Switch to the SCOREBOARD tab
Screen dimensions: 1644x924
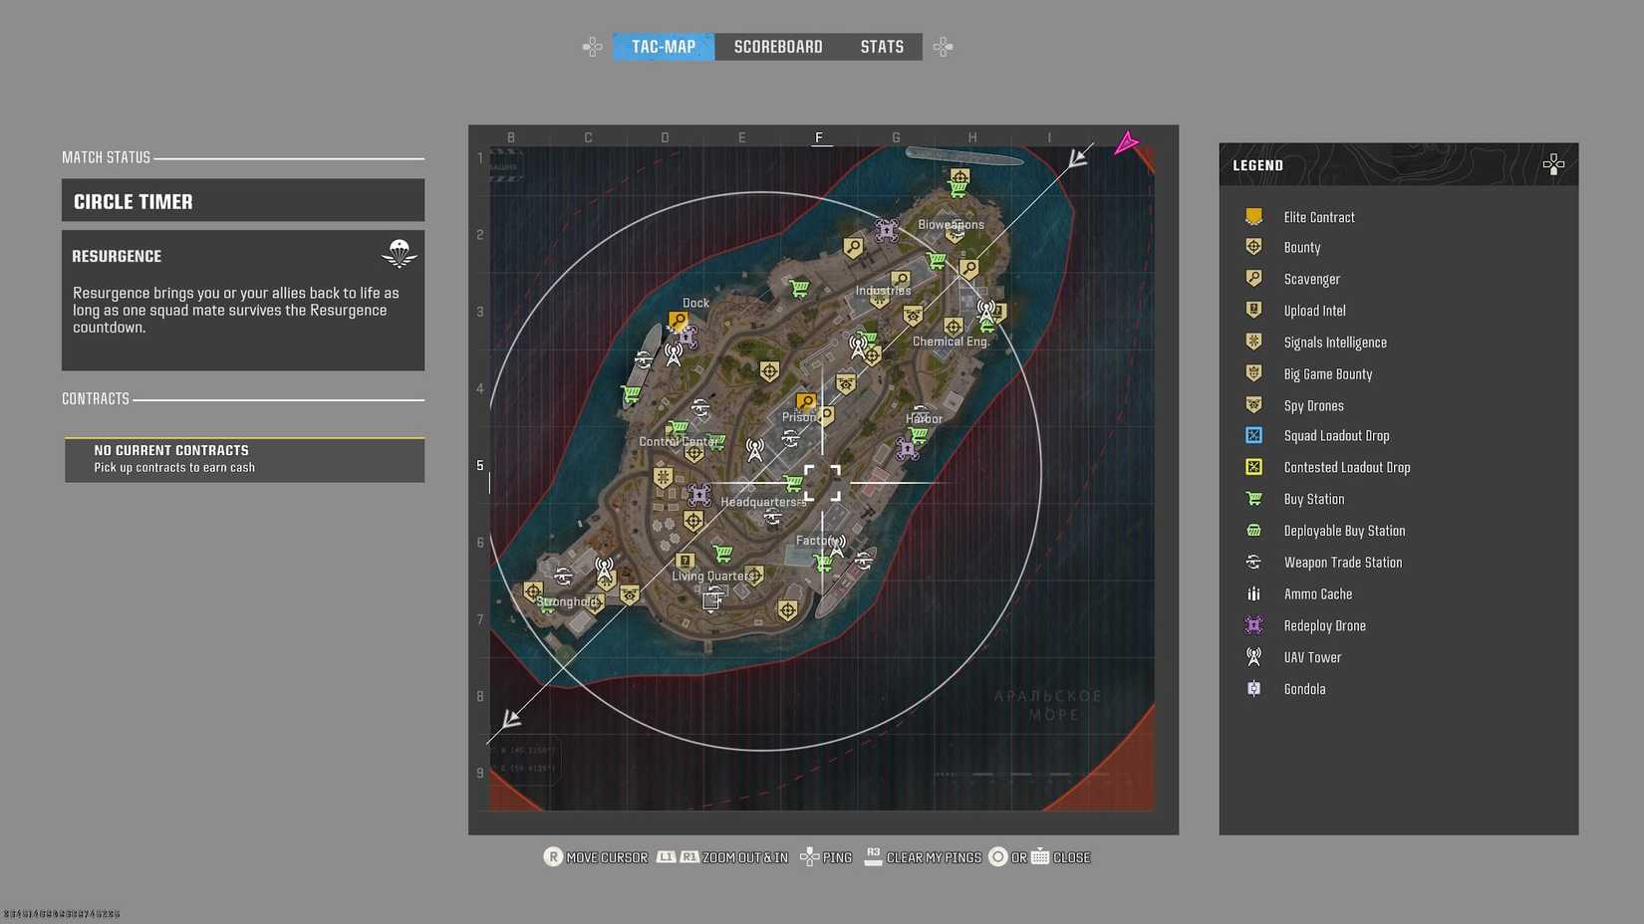(x=778, y=46)
